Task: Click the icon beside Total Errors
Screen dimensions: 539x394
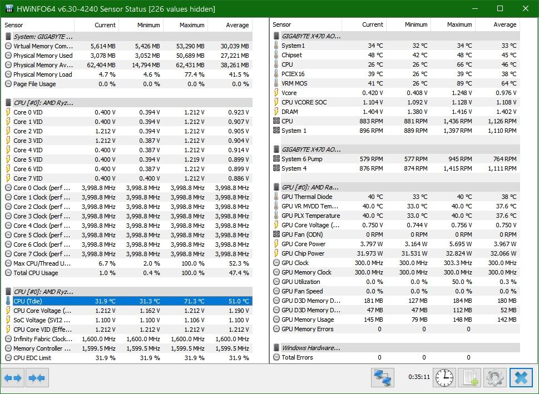Action: point(276,357)
